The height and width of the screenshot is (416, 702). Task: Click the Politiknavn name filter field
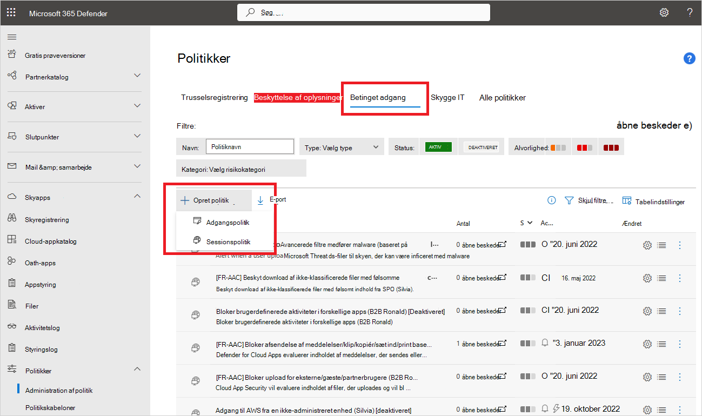click(x=250, y=147)
